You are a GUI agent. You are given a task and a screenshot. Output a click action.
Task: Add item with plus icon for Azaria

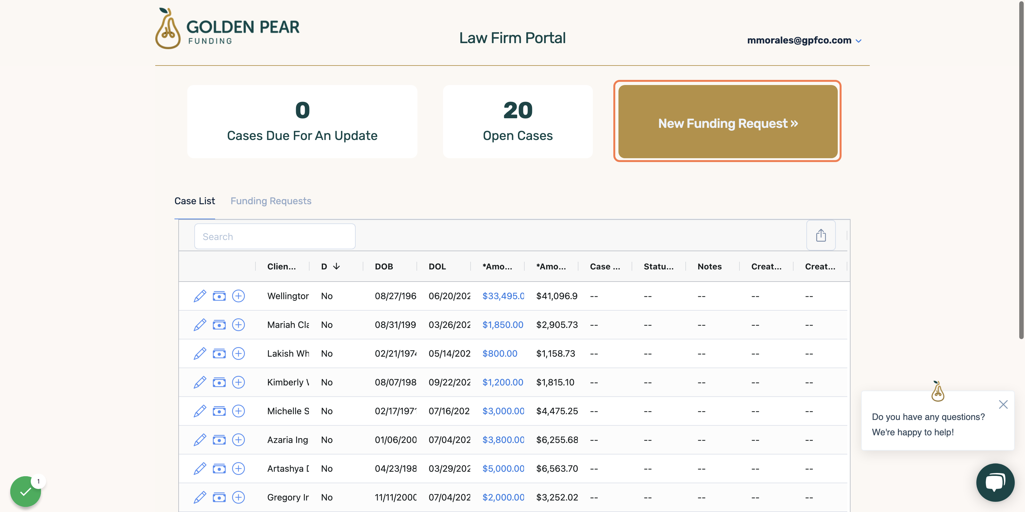click(x=238, y=440)
